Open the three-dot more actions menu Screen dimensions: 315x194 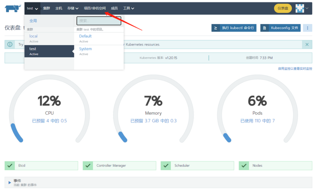click(x=308, y=28)
